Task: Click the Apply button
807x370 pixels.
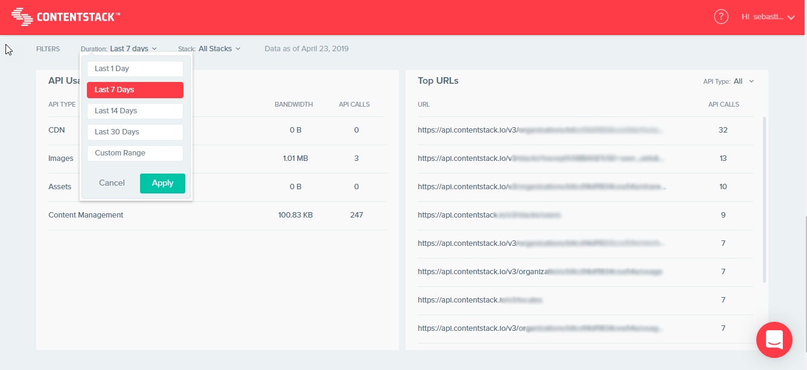Action: point(162,183)
